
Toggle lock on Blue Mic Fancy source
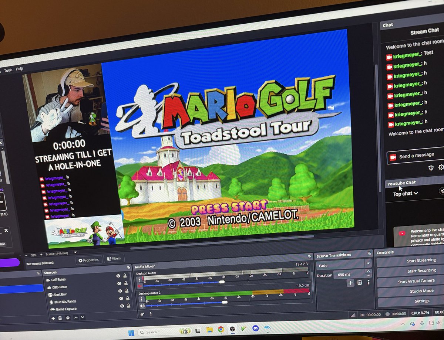click(128, 298)
